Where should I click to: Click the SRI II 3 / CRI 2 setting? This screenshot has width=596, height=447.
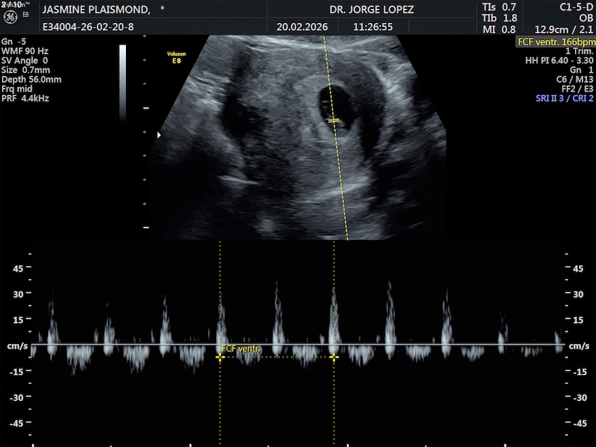[x=555, y=98]
